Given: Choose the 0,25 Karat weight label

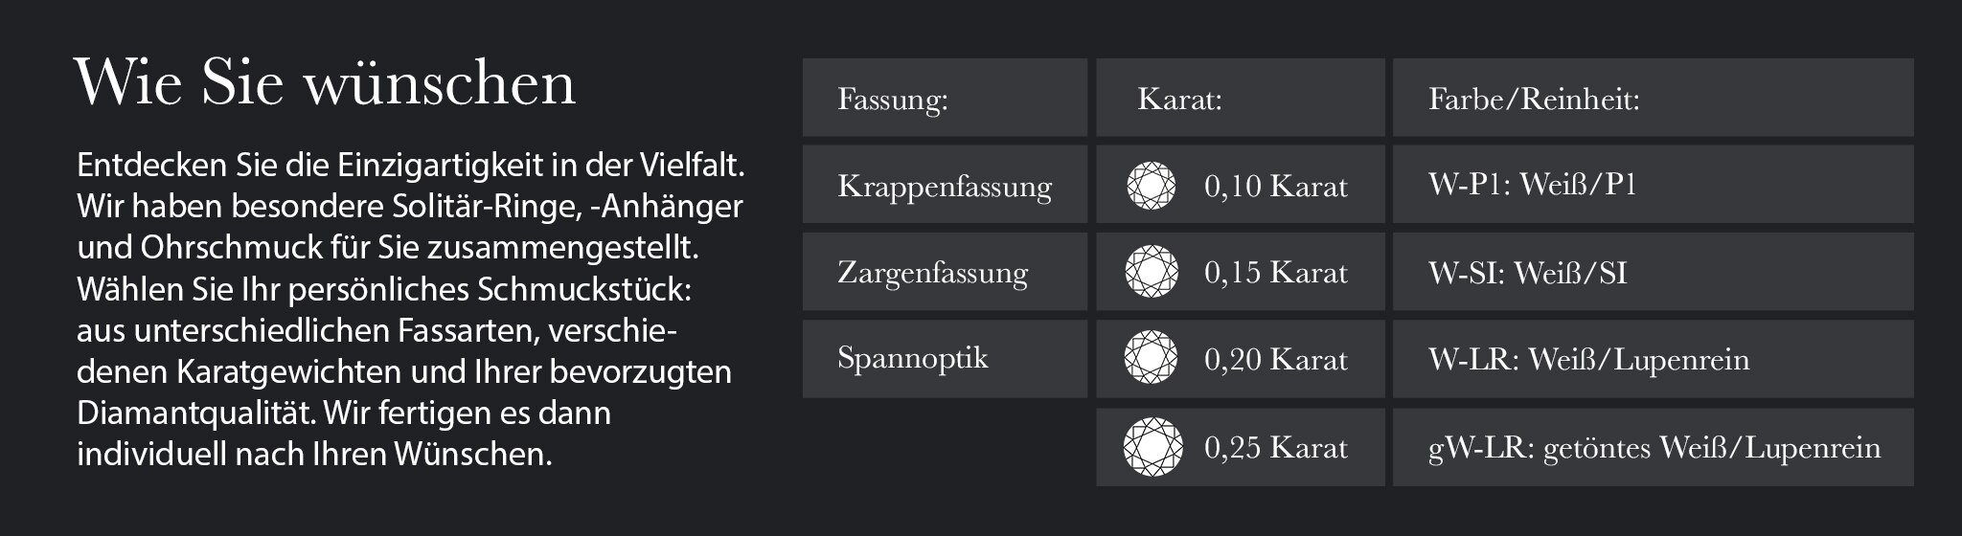Looking at the screenshot, I should pyautogui.click(x=1275, y=447).
